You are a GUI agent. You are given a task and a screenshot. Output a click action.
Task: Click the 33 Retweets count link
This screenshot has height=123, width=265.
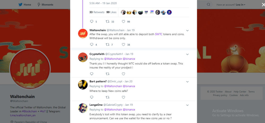click(97, 12)
